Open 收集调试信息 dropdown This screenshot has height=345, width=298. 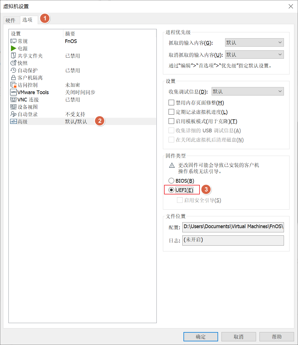(x=247, y=92)
